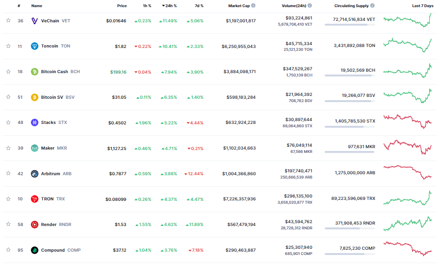Toggle the Stacks watchlist star
441x264 pixels.
[x=9, y=123]
